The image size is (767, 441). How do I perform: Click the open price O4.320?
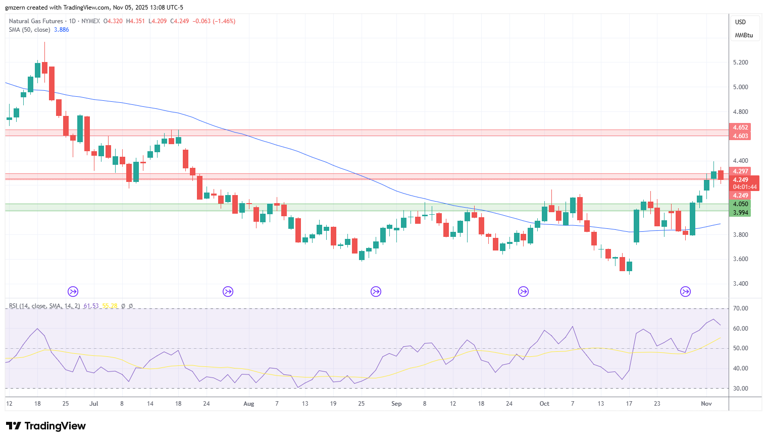(x=113, y=21)
